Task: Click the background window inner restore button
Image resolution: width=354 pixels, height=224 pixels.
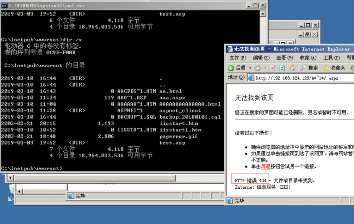Action: (307, 35)
